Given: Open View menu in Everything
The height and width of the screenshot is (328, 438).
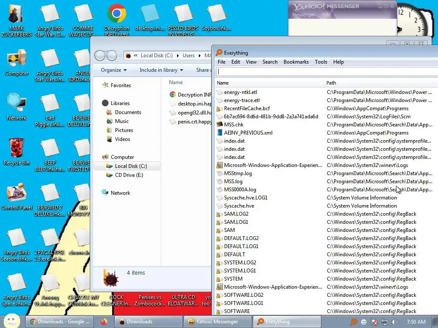Looking at the screenshot, I should click(251, 62).
